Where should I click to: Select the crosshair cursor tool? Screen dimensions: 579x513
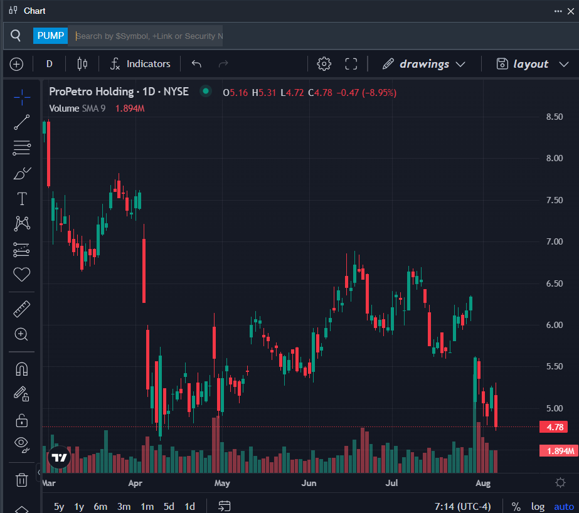[22, 97]
